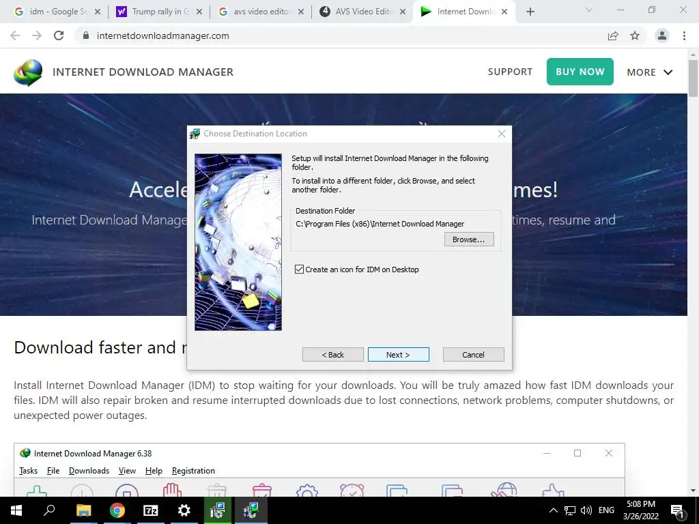Close the Internet Download Manager browser tab

coord(504,12)
